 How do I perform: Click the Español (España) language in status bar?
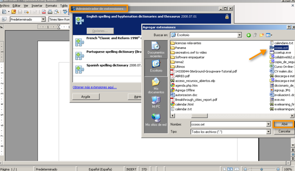100,169
